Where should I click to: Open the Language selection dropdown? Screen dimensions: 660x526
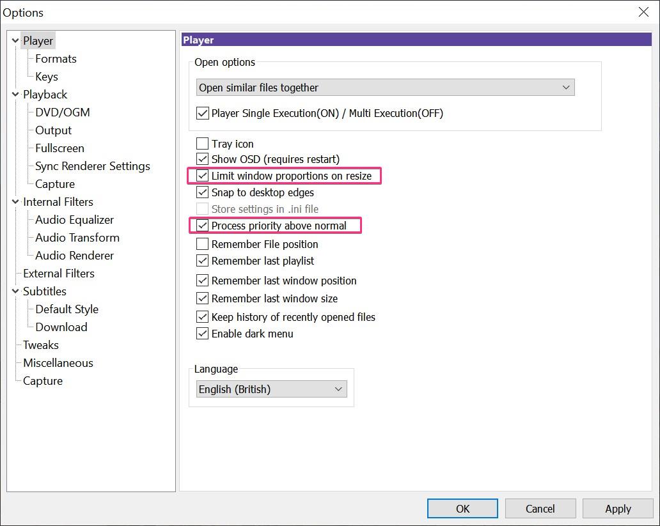click(338, 389)
